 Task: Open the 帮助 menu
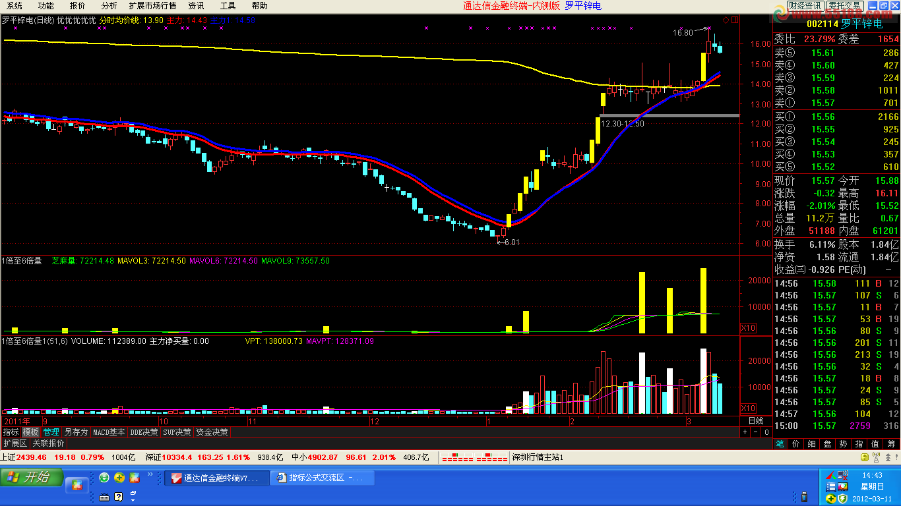260,5
